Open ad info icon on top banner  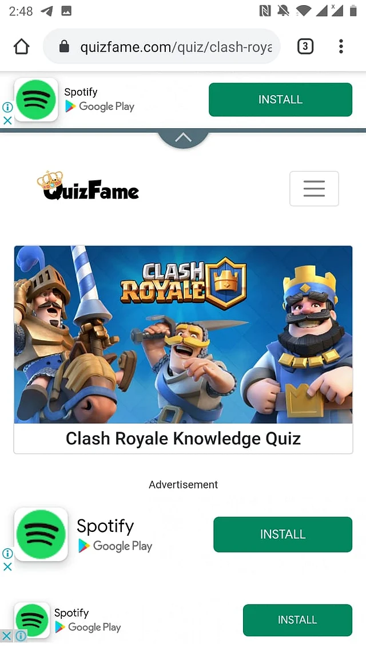[x=7, y=107]
